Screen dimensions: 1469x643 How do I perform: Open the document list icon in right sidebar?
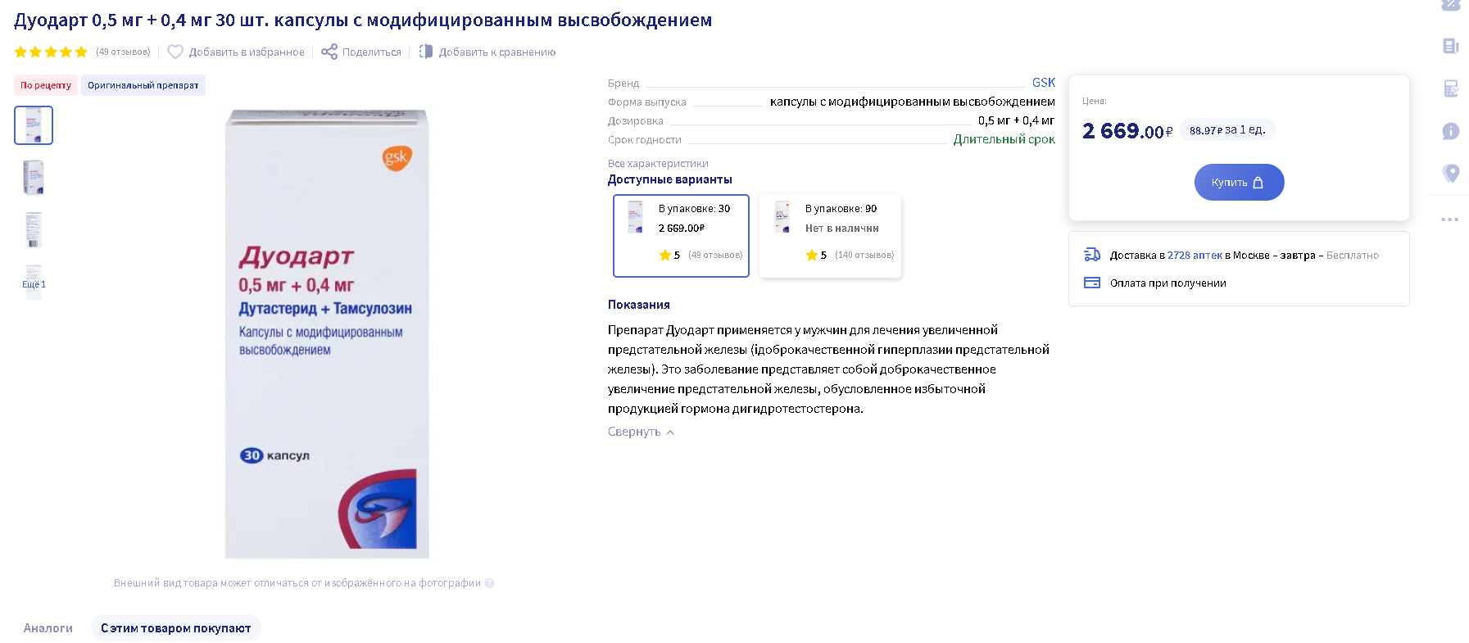pos(1451,46)
